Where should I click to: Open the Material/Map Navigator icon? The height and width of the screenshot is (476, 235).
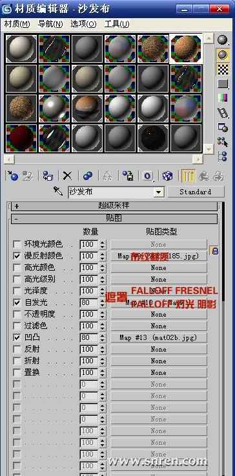[223, 156]
